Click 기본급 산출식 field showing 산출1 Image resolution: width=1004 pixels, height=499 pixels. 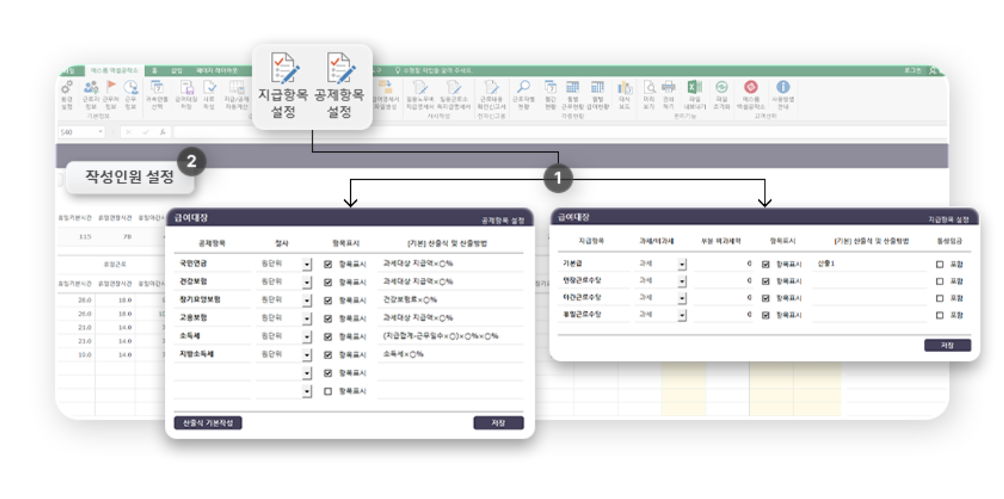[869, 265]
